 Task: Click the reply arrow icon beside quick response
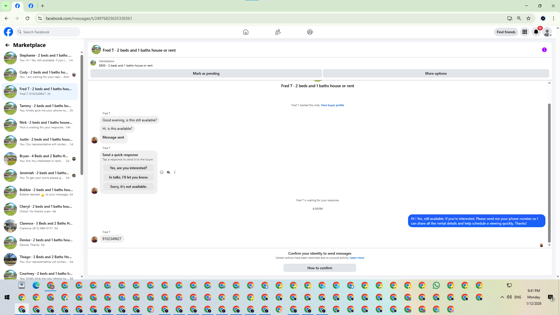click(168, 172)
